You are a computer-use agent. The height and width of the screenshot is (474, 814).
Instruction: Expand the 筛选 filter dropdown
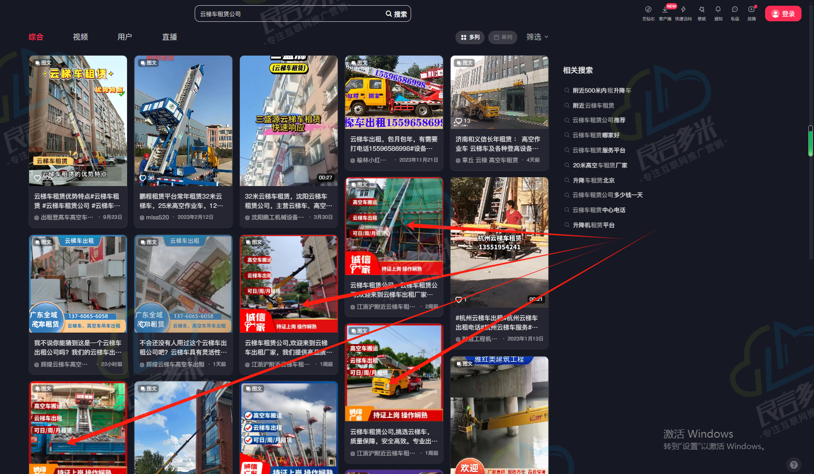coord(537,37)
